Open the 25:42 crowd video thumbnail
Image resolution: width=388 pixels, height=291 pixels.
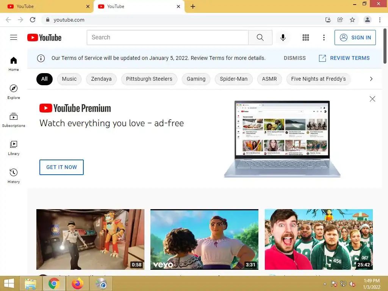[319, 239]
